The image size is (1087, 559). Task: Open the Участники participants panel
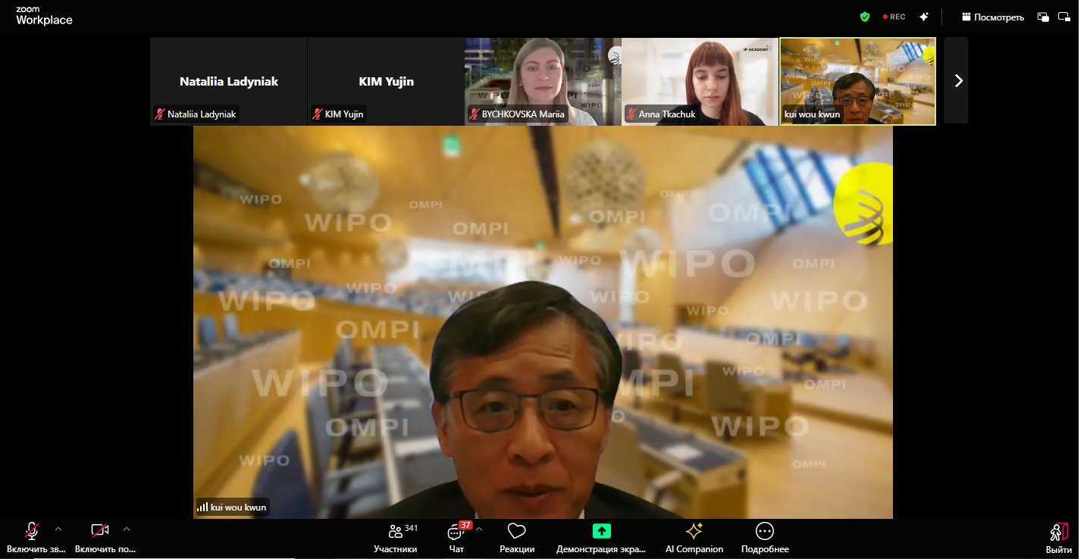pyautogui.click(x=396, y=538)
